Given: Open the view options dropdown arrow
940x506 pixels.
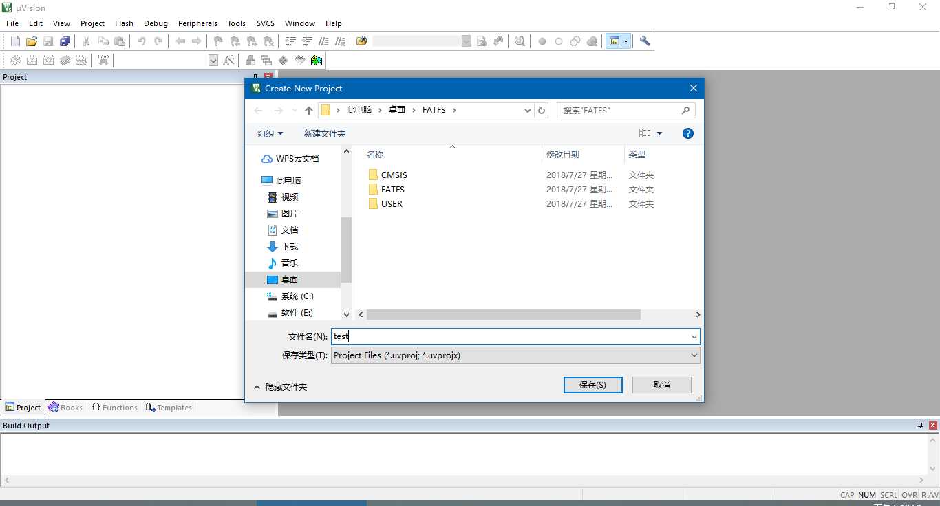Looking at the screenshot, I should click(659, 133).
